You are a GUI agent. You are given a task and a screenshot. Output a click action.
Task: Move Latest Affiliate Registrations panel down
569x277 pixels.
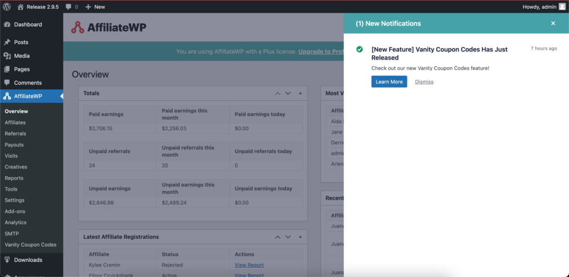point(288,237)
